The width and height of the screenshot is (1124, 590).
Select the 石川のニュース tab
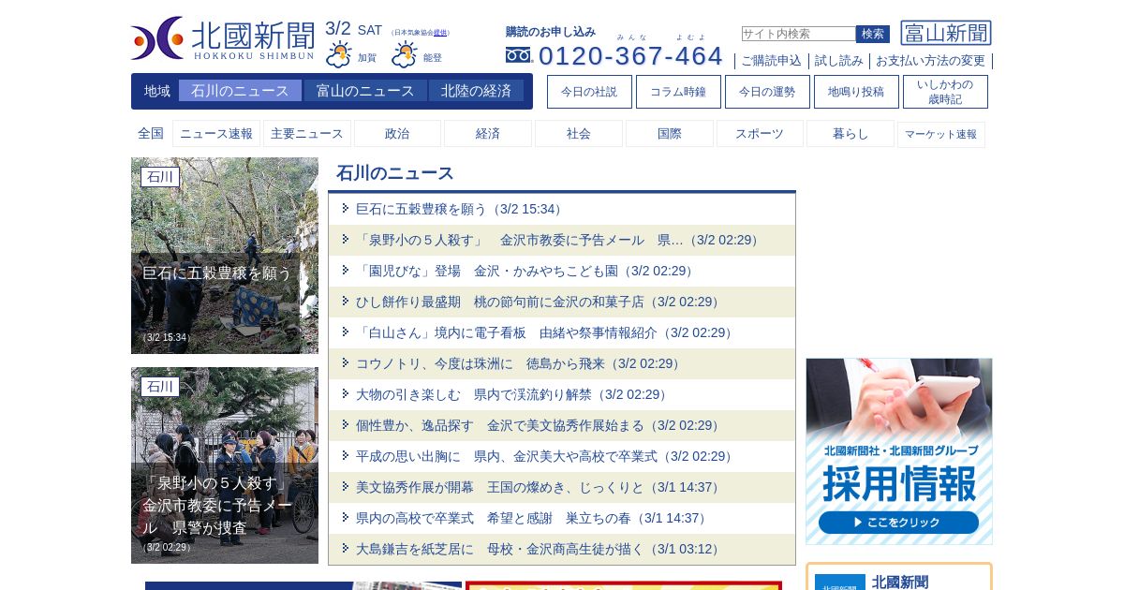[x=240, y=91]
